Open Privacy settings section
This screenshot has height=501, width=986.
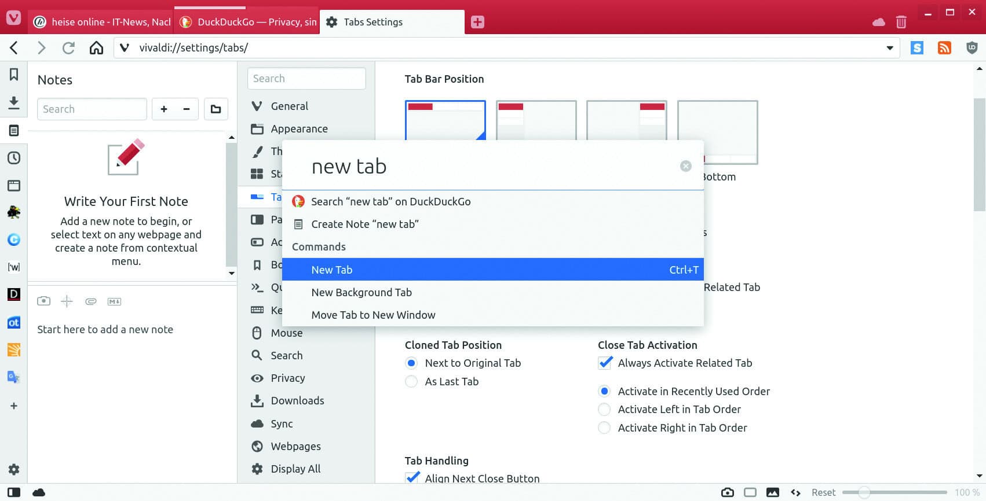287,378
